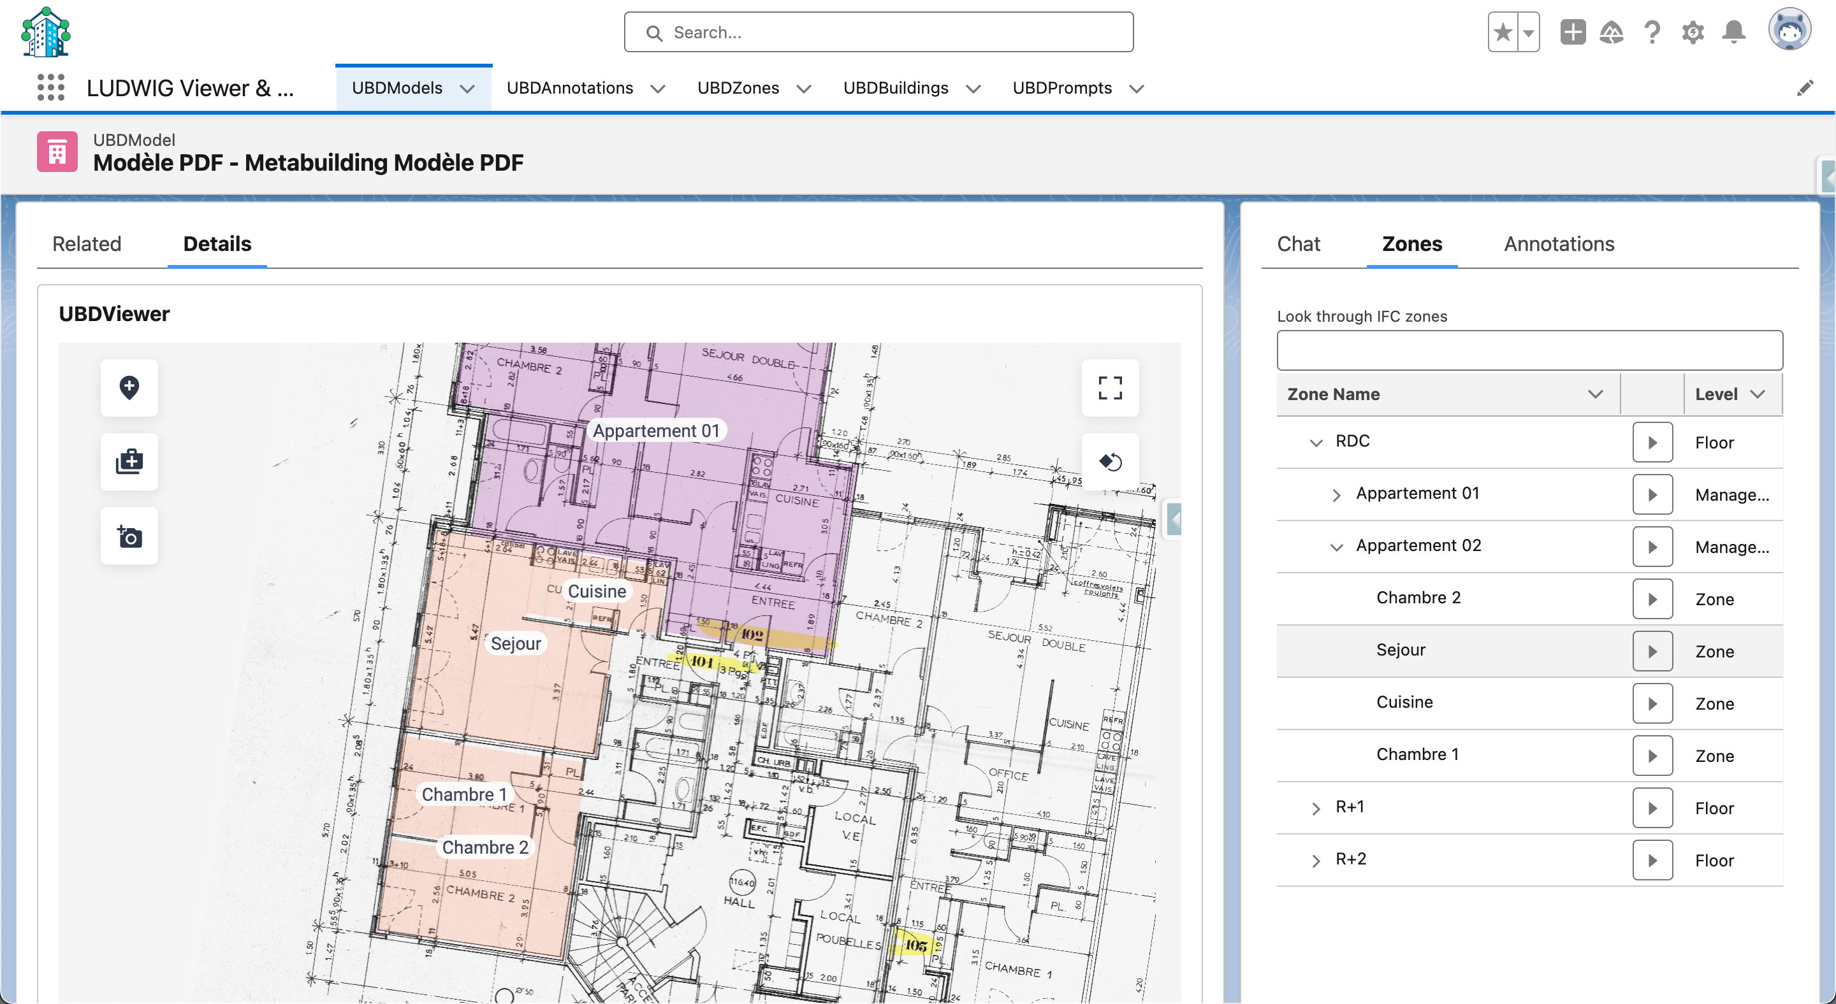The width and height of the screenshot is (1836, 1004).
Task: Open the notifications bell
Action: pyautogui.click(x=1733, y=32)
